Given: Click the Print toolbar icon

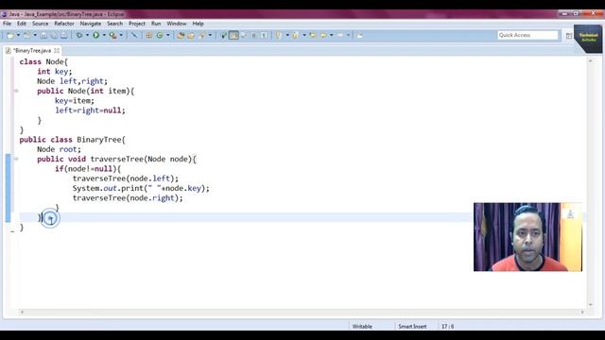Looking at the screenshot, I should coord(63,35).
